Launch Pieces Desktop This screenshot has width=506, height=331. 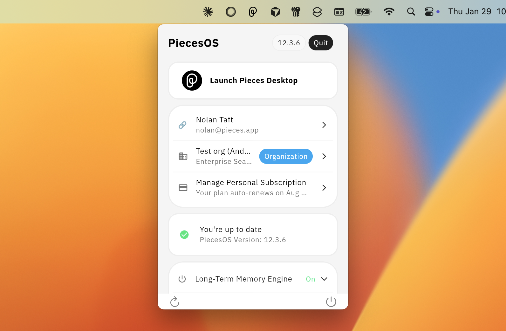click(253, 81)
